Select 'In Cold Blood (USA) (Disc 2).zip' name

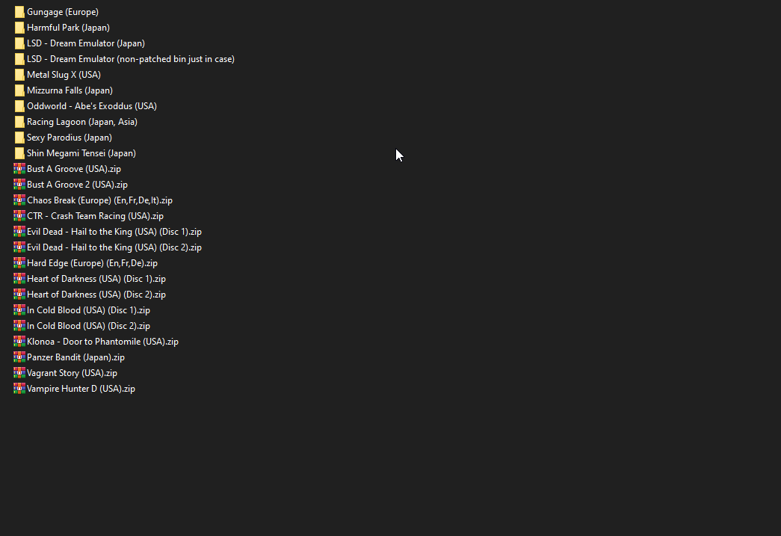pos(89,326)
